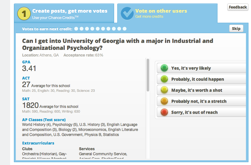Open the Feedback button
This screenshot has height=165, width=251.
[238, 7]
